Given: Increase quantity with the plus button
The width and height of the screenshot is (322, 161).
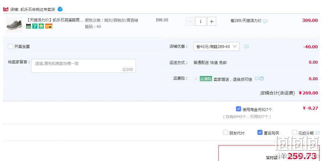Looking at the screenshot, I should click(211, 21).
